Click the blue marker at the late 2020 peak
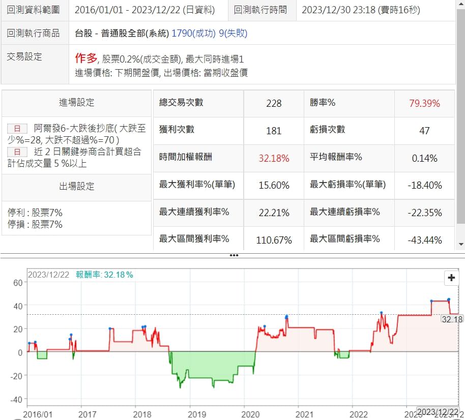465x420 pixels. pos(286,316)
